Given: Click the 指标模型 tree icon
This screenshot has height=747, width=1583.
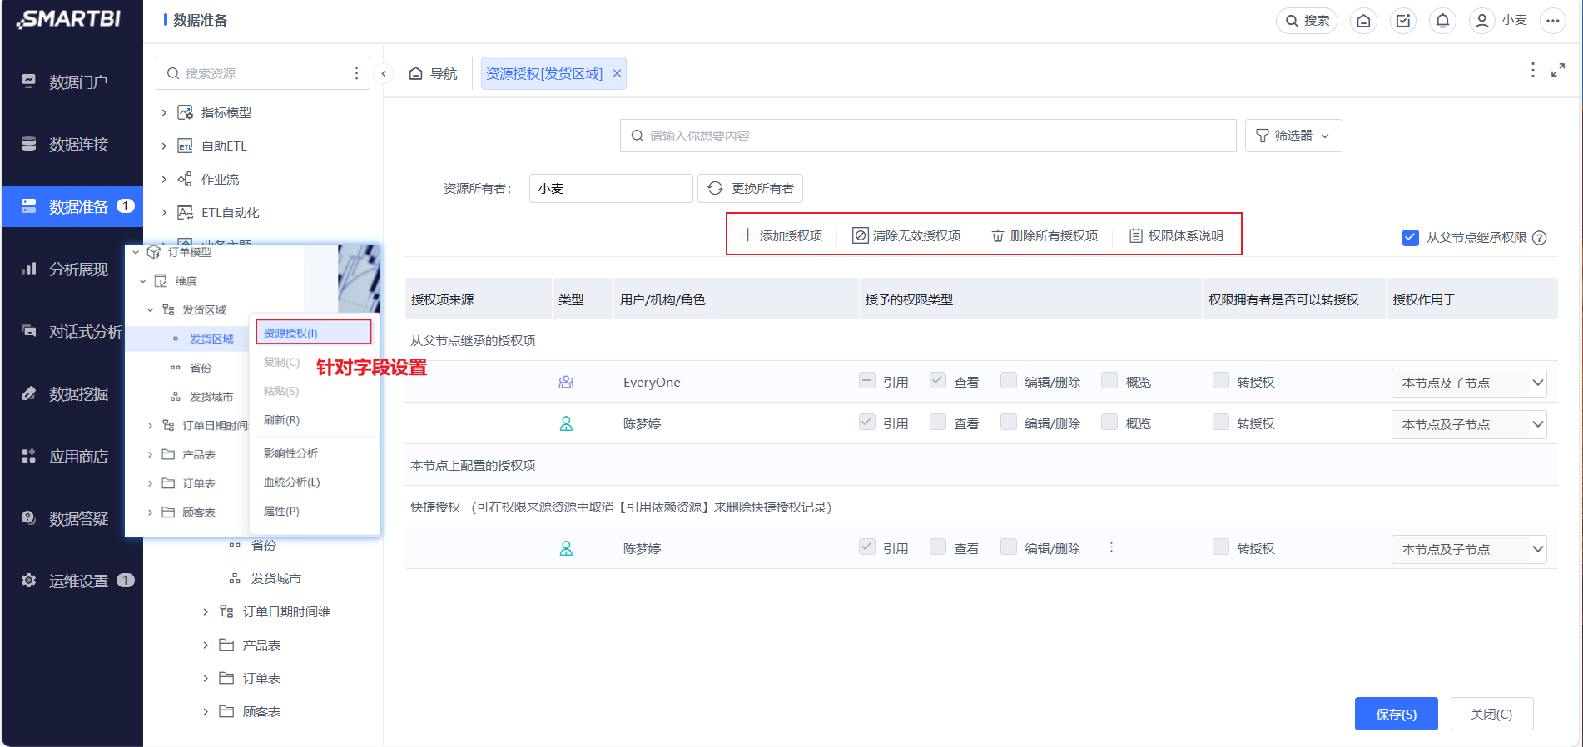Looking at the screenshot, I should point(185,112).
